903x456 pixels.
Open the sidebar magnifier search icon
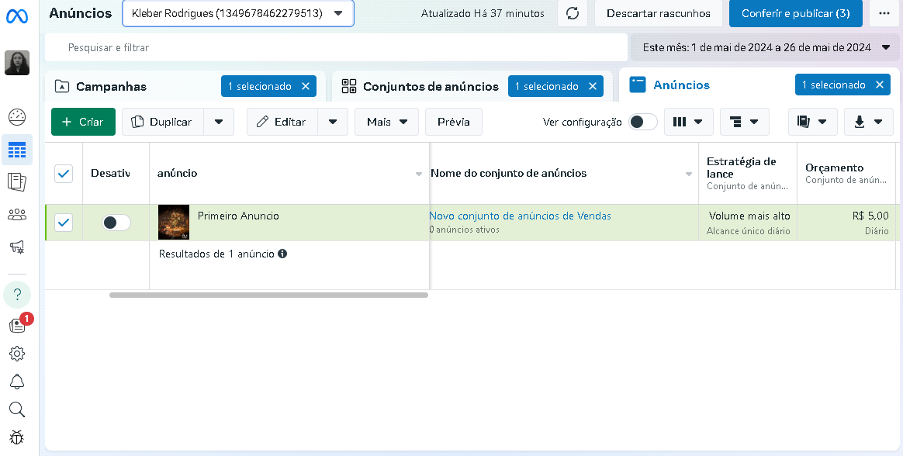[17, 409]
